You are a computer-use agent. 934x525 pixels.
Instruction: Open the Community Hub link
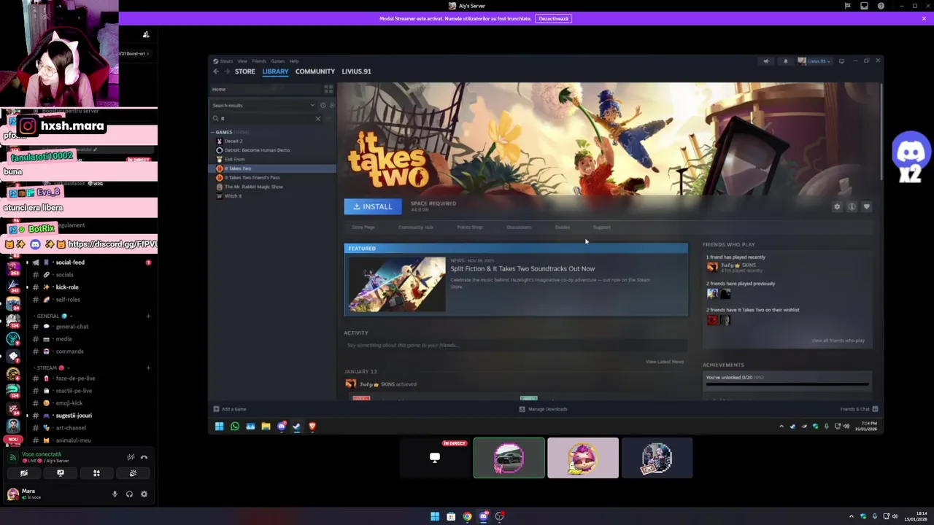pyautogui.click(x=416, y=227)
